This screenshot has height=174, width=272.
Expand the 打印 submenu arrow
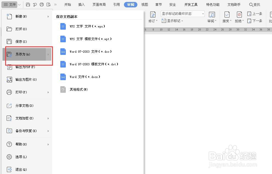48,92
